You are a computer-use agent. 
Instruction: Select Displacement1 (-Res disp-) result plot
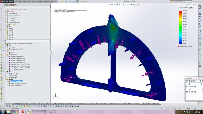[x=18, y=83]
